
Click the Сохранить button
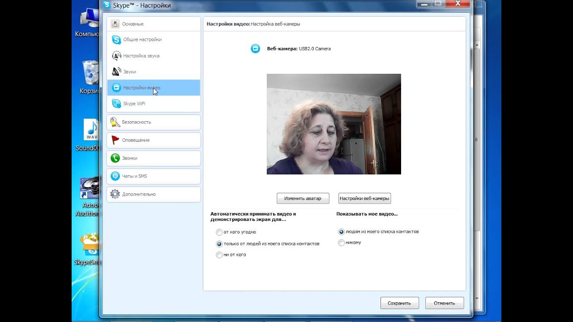(399, 303)
